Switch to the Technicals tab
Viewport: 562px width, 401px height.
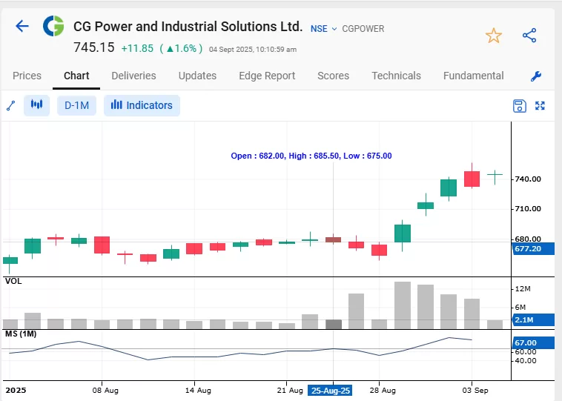tap(396, 76)
